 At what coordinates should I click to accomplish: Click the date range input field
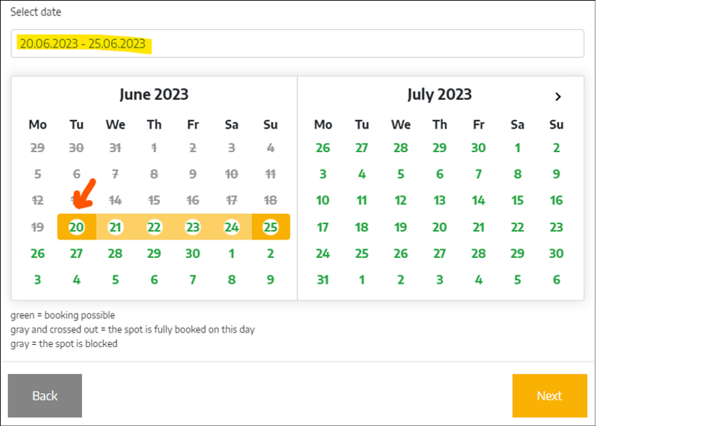click(297, 43)
